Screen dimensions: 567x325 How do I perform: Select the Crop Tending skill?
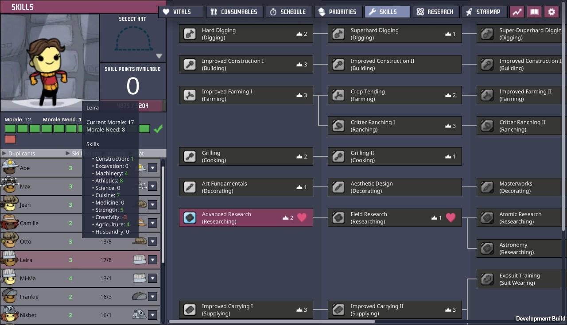(394, 95)
